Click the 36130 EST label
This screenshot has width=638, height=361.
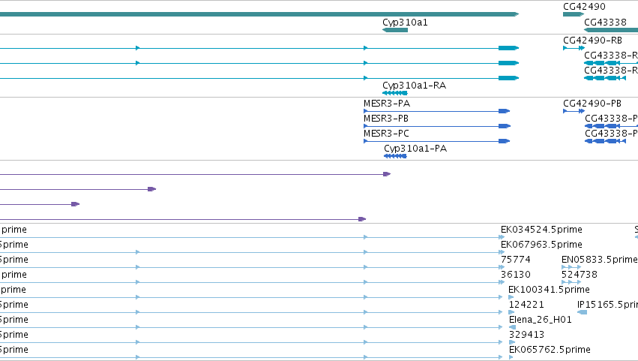(x=516, y=275)
